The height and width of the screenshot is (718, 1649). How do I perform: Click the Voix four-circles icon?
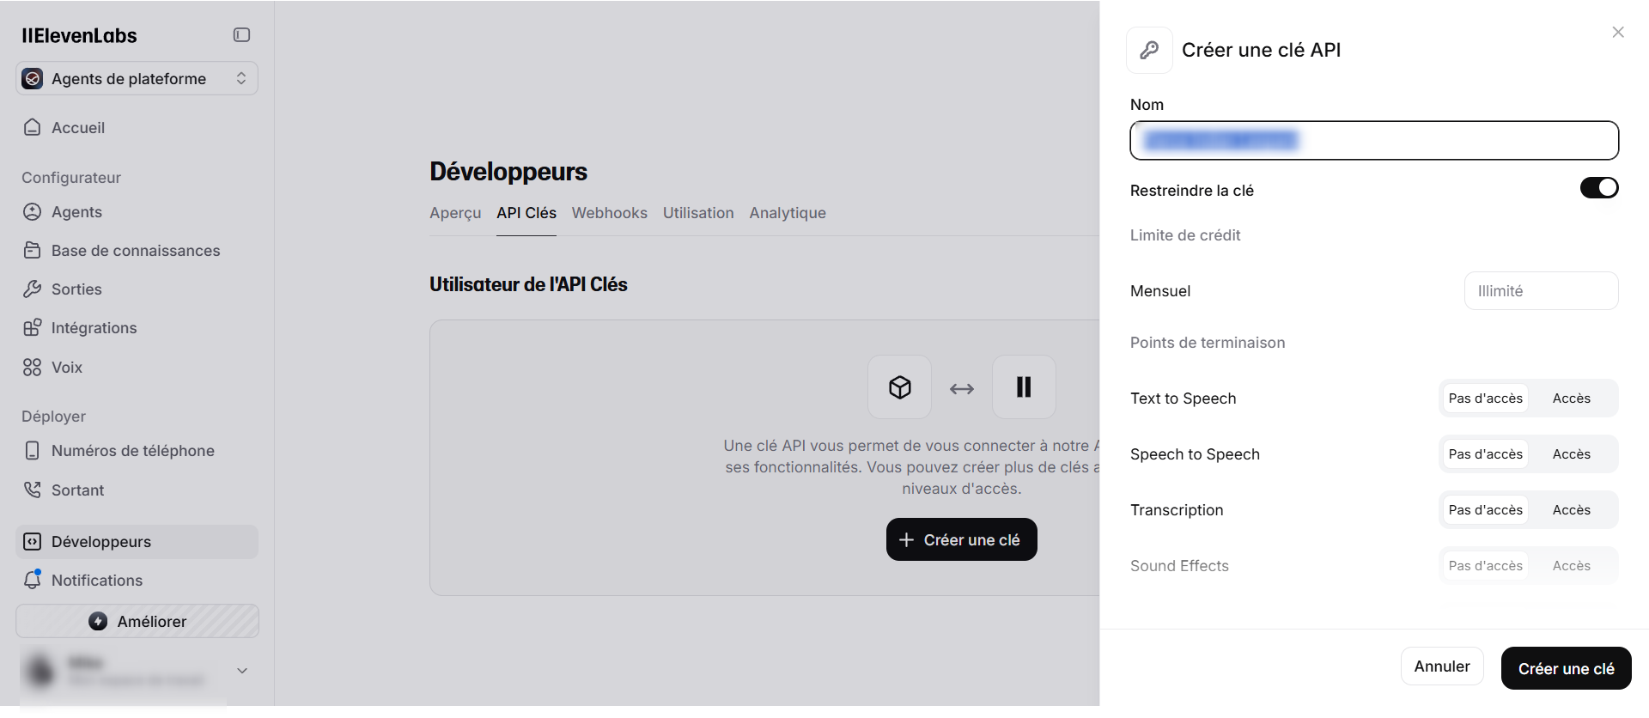click(33, 367)
